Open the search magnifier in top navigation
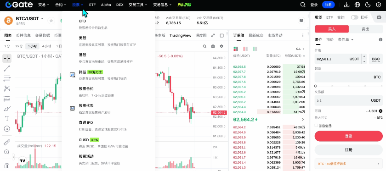 pos(303,5)
